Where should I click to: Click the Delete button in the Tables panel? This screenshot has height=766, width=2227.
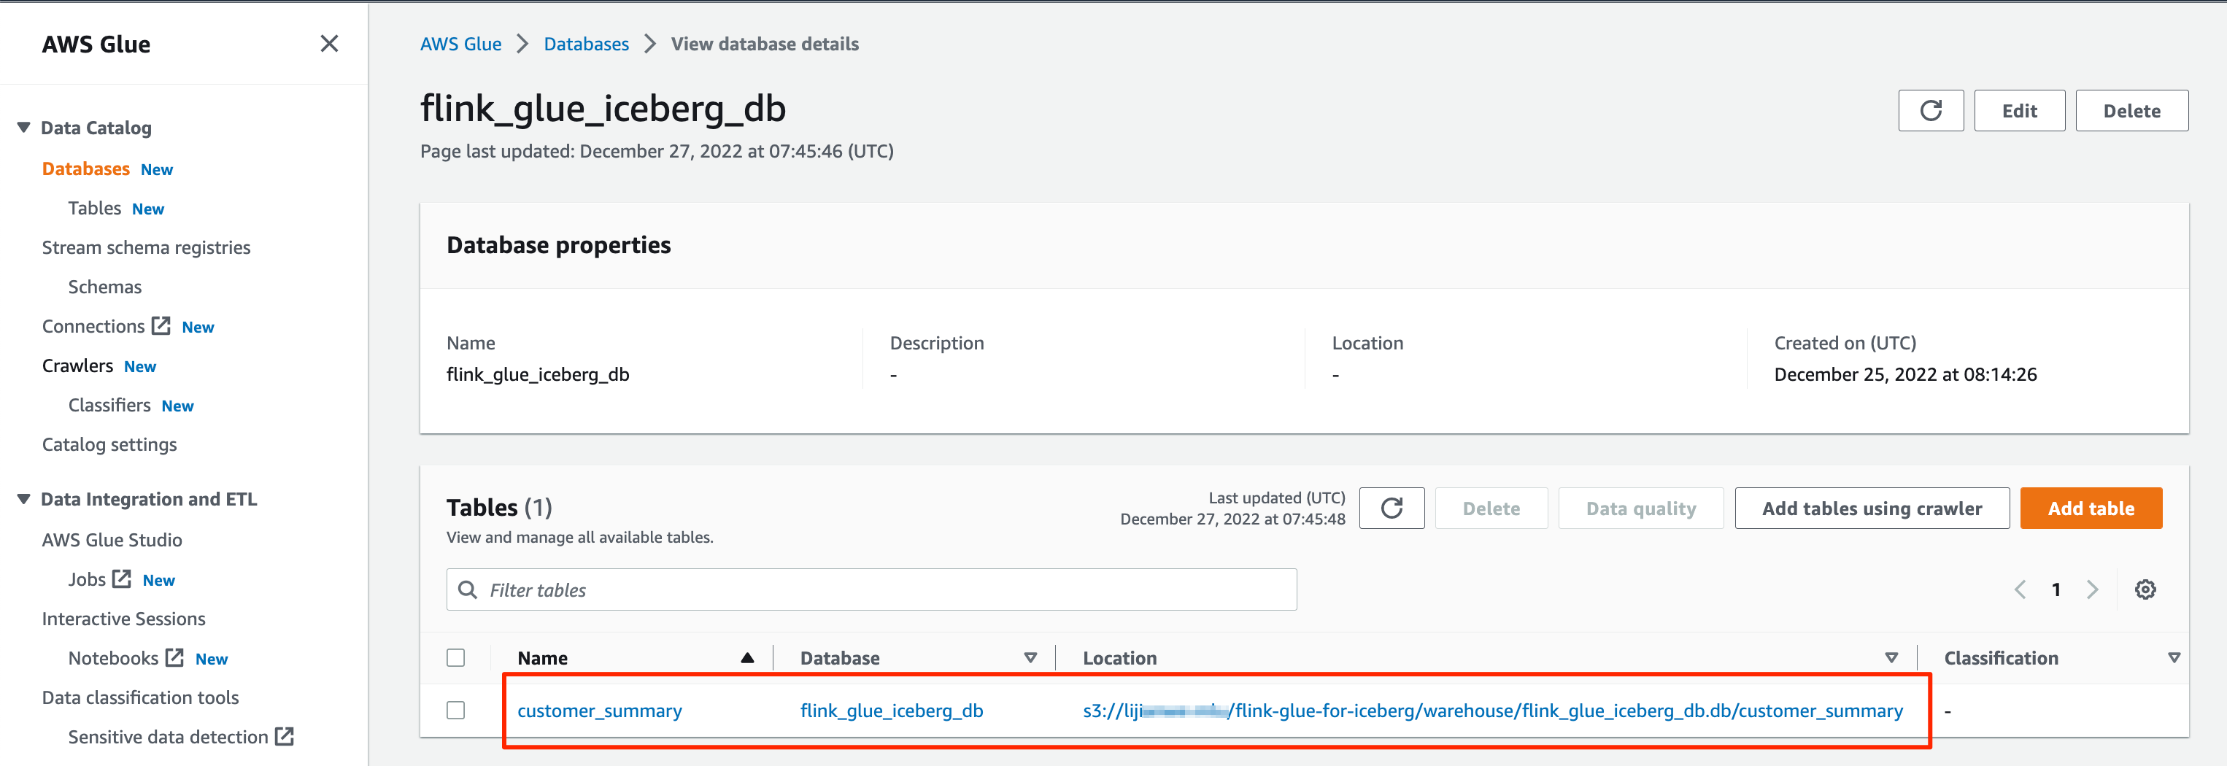[x=1491, y=508]
